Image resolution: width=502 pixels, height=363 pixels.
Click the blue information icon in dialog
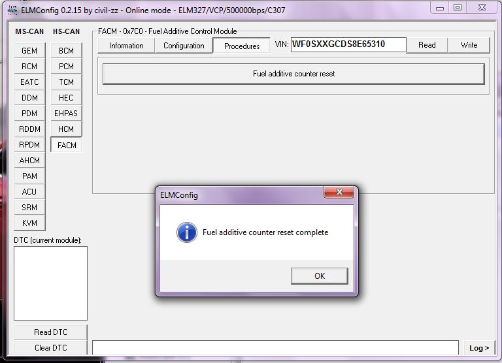pos(187,232)
